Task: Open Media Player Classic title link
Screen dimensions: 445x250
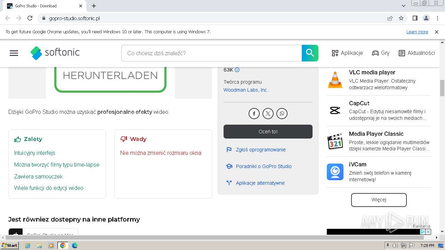Action: [x=376, y=134]
